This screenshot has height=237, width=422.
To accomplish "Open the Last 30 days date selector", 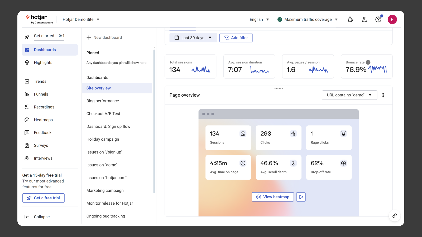I will pyautogui.click(x=193, y=38).
